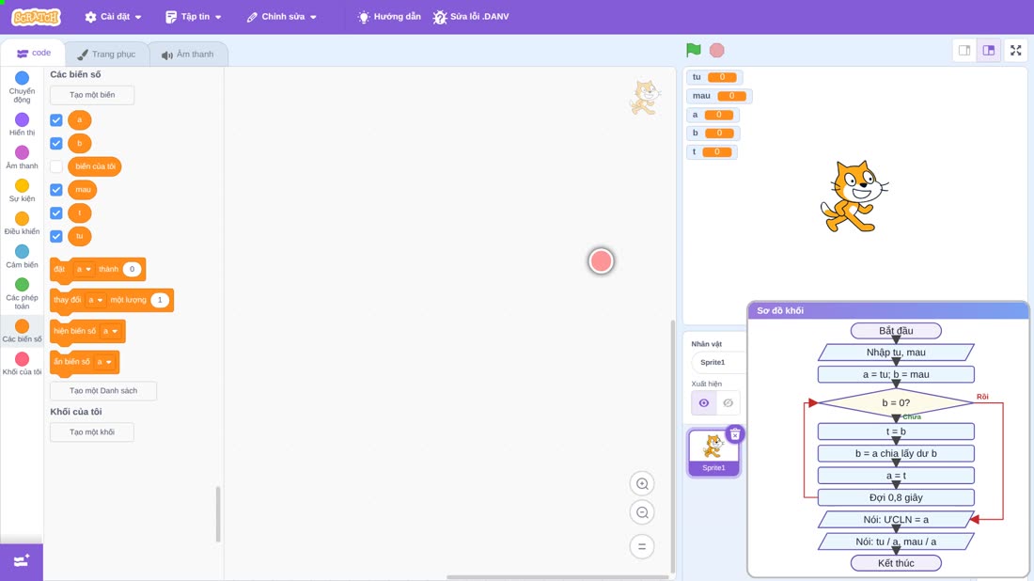Click Tạo một Danh sách button
This screenshot has width=1034, height=581.
[x=103, y=391]
